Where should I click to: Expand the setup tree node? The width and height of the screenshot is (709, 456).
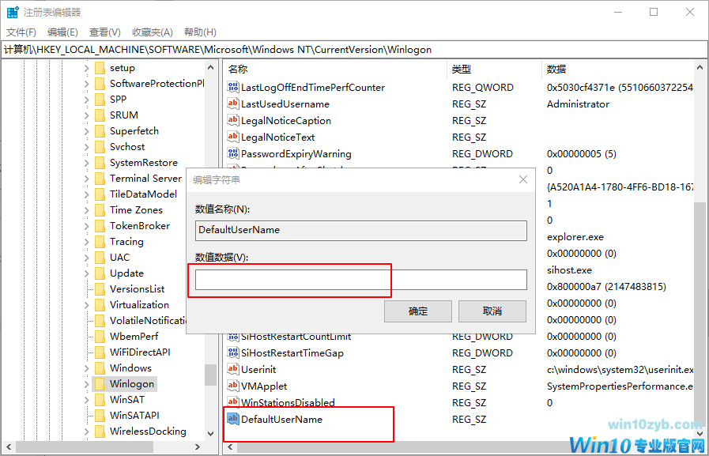(86, 68)
